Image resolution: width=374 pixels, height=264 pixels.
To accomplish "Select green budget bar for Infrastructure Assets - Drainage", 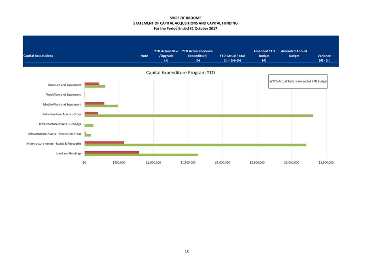I will point(89,125).
